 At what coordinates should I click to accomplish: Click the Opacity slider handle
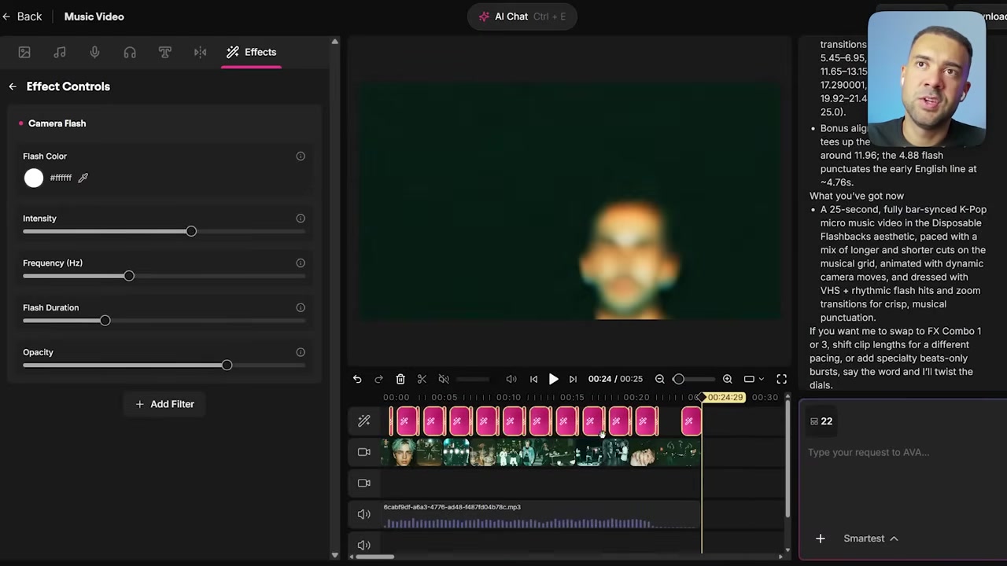(x=227, y=365)
